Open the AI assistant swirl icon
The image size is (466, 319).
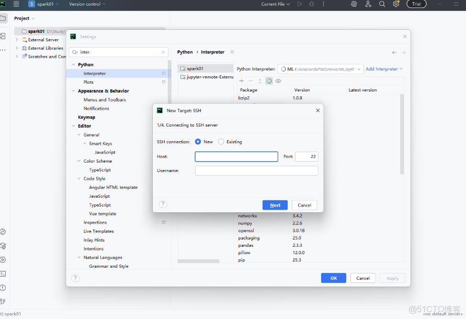(354, 4)
